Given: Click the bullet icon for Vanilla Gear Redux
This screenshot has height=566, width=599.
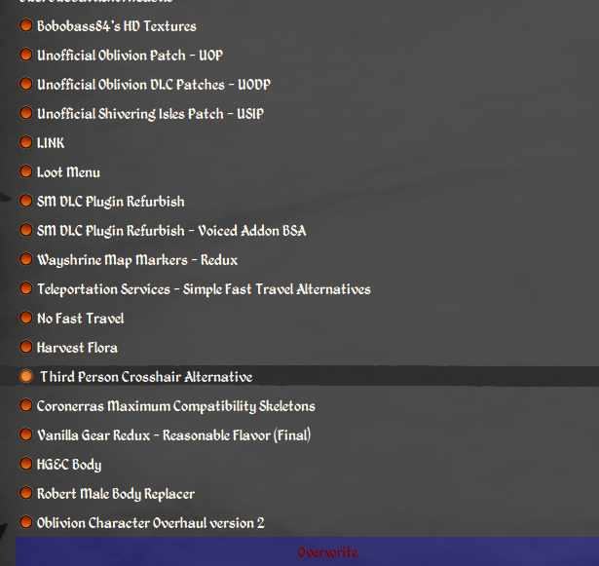Looking at the screenshot, I should pyautogui.click(x=26, y=434).
